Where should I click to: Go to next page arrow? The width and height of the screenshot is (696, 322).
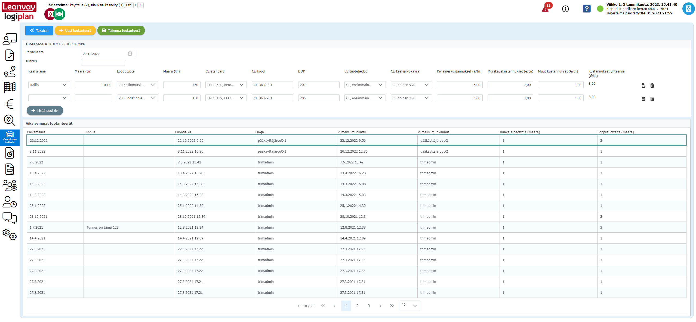(x=380, y=306)
